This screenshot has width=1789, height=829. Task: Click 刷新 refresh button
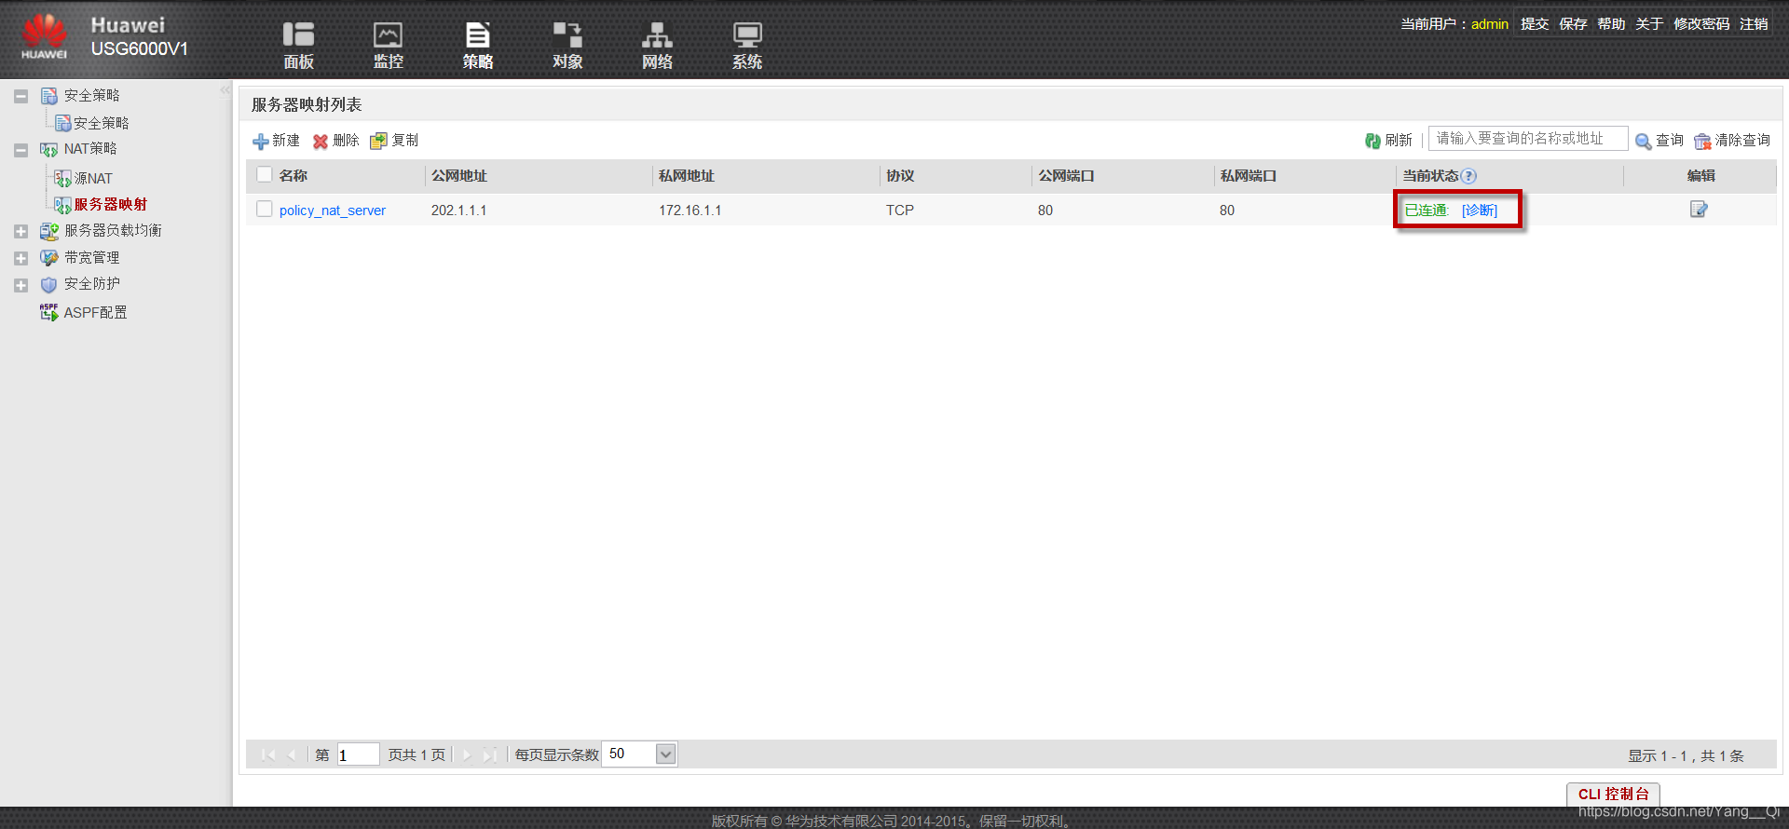click(x=1388, y=141)
